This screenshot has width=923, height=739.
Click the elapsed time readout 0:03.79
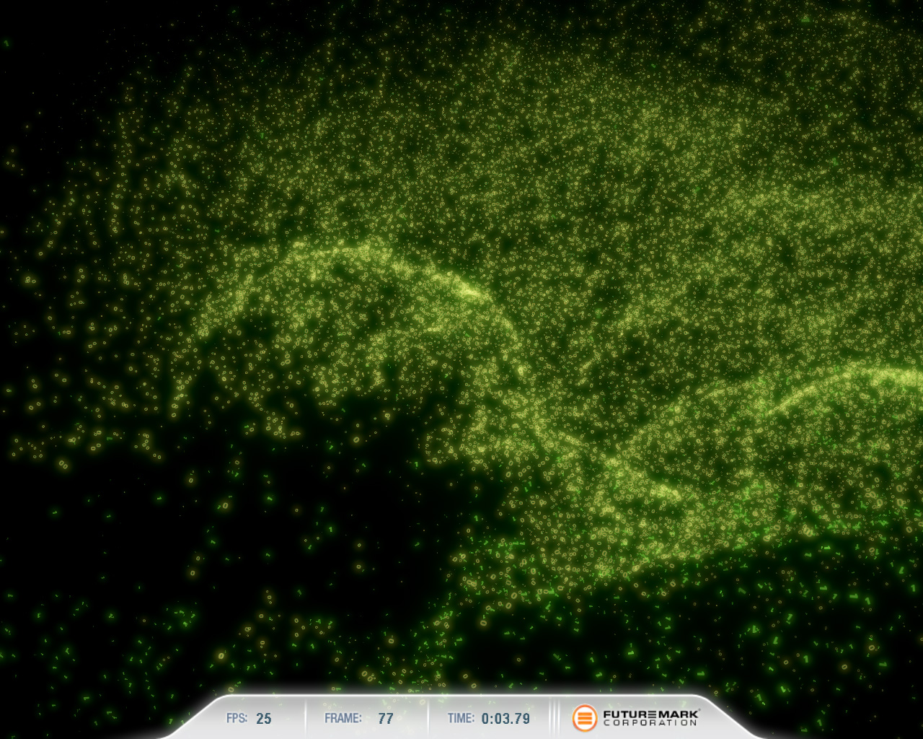point(505,719)
